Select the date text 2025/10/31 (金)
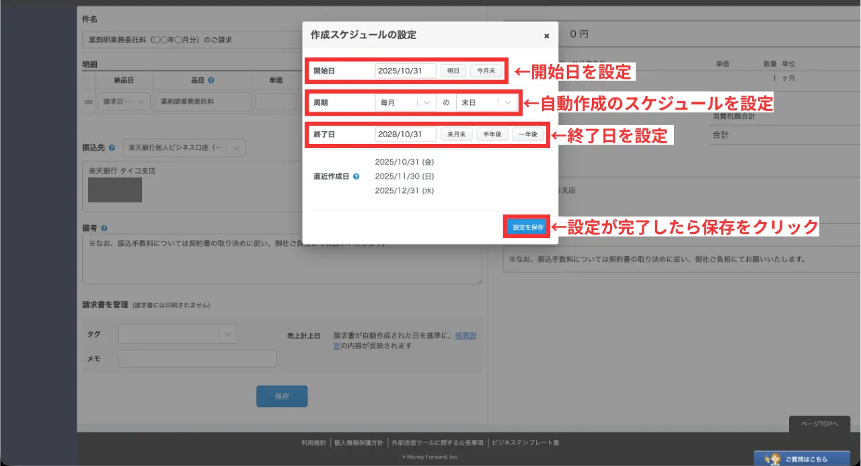The height and width of the screenshot is (466, 861). (404, 162)
